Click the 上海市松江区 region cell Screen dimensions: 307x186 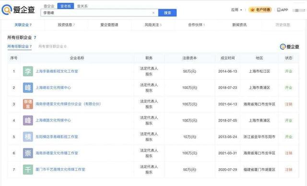259,71
